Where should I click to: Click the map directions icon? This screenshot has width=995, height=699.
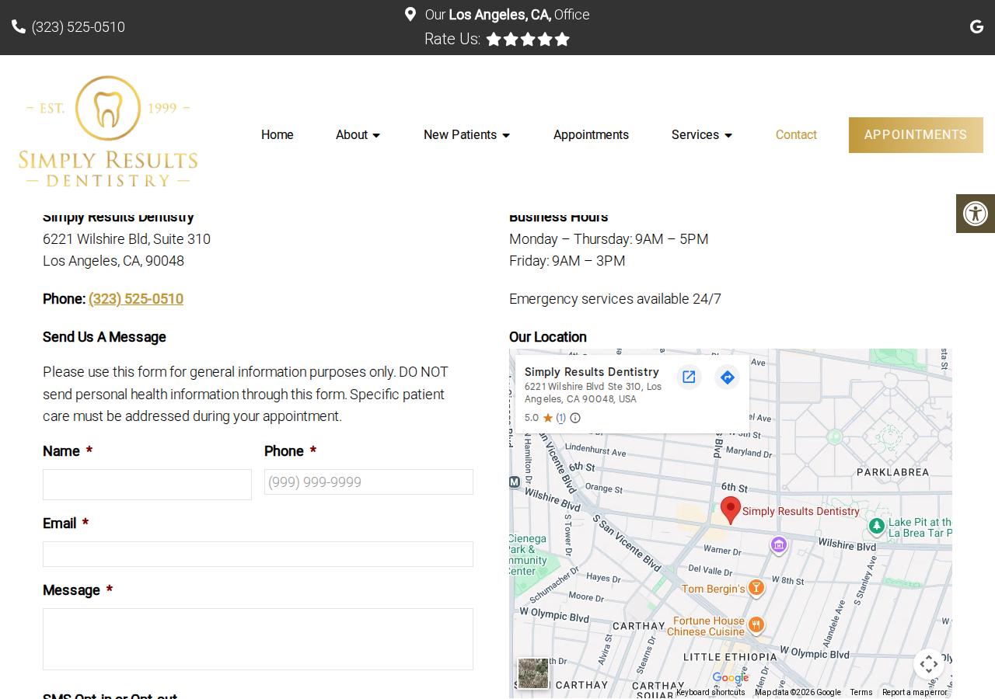[728, 377]
